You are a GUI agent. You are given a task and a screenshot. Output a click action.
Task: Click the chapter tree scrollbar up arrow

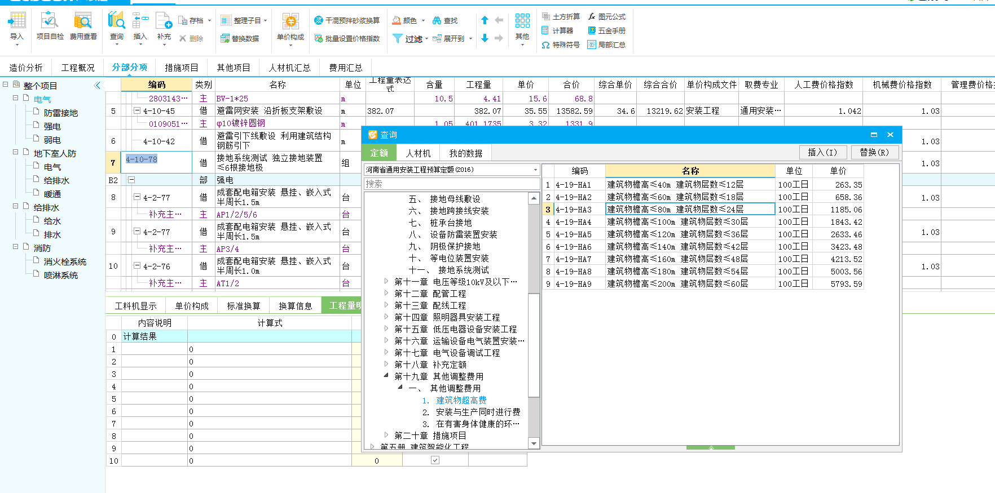tap(534, 198)
